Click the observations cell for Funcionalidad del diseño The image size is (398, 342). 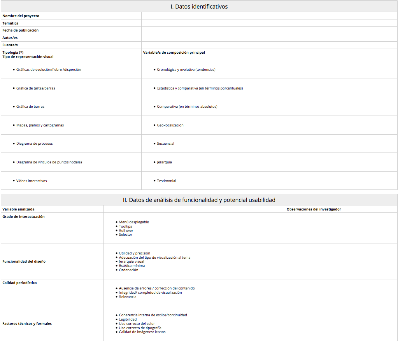(x=341, y=261)
